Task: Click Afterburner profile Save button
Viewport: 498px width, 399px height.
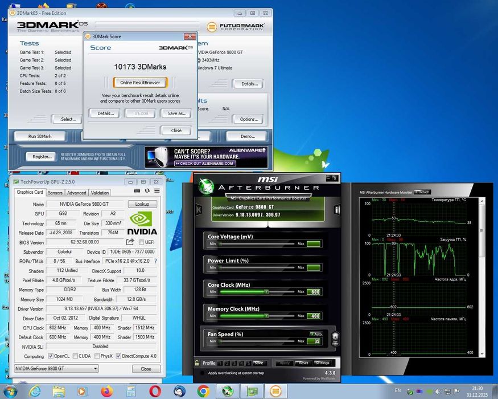Action: (259, 363)
